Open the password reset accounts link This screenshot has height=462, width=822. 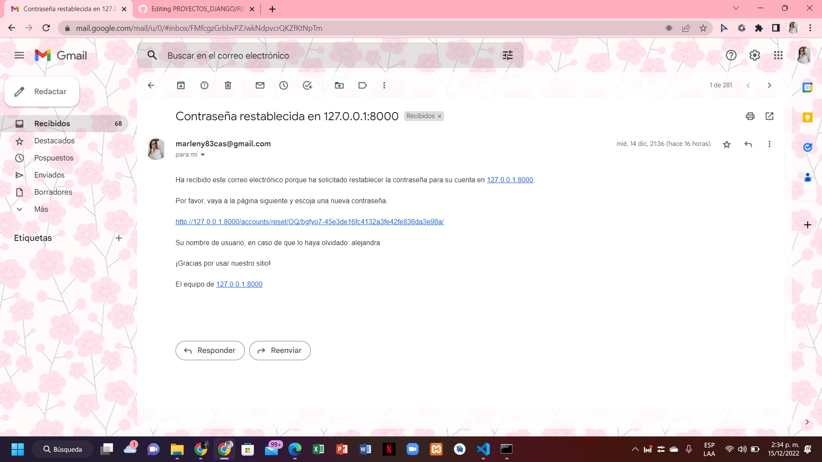310,222
